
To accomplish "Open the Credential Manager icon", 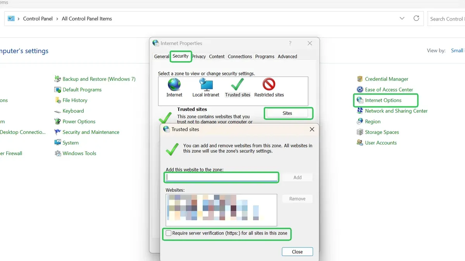I will (x=360, y=79).
